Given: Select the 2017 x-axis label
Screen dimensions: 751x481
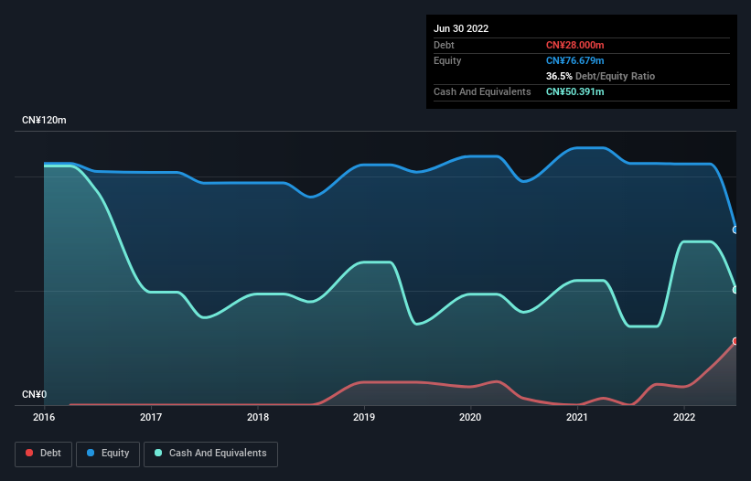Looking at the screenshot, I should click(x=151, y=417).
